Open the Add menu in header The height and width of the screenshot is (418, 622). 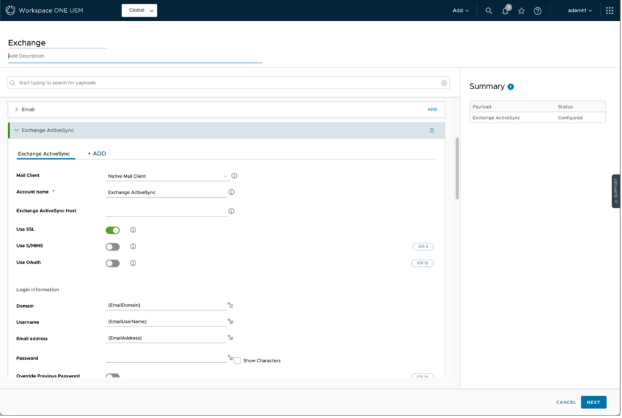click(x=460, y=11)
